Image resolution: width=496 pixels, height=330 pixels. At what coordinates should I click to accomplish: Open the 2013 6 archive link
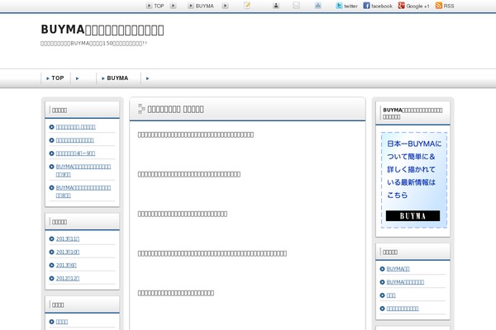(66, 266)
